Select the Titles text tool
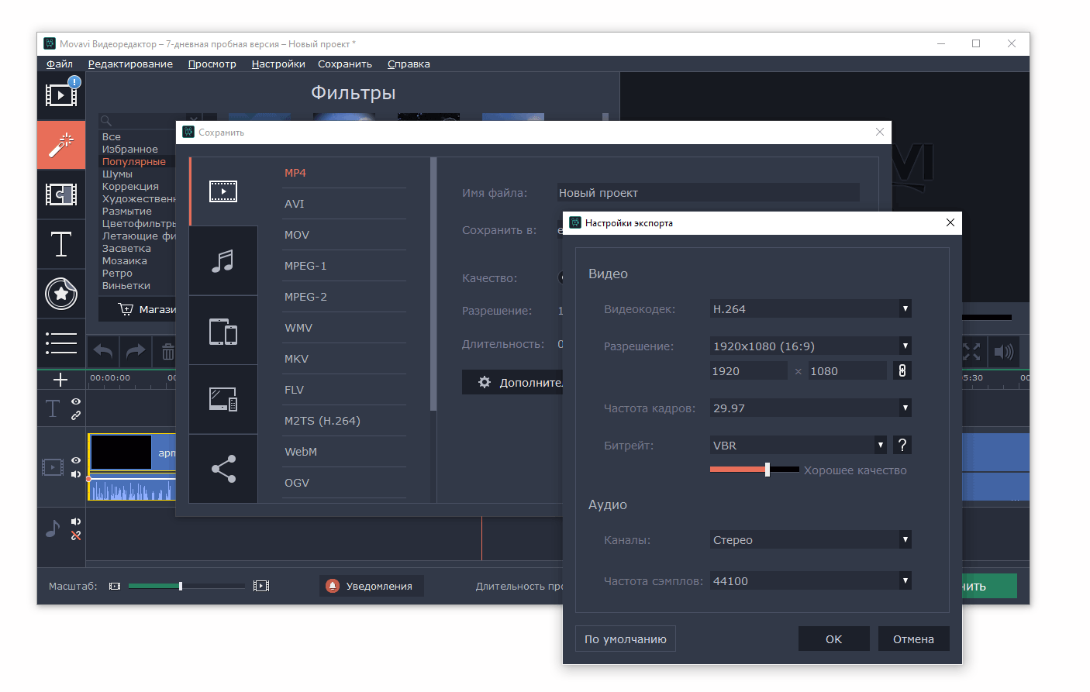The image size is (1090, 692). point(60,244)
